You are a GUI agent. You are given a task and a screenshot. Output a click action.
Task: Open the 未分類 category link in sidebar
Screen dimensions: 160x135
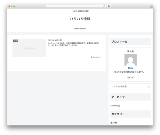pyautogui.click(x=114, y=123)
